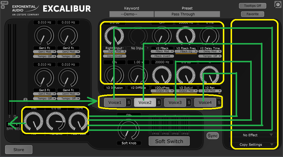This screenshot has width=283, height=157.
Task: Open Tempo: Off menu under Gen1 Mod
Action: coord(45,56)
